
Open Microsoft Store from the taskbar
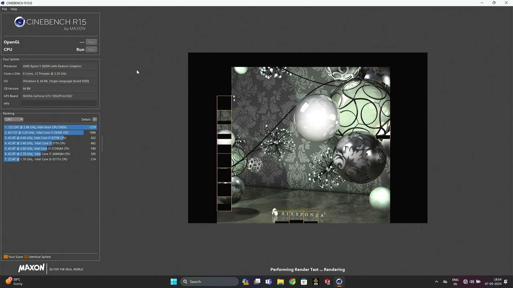304,282
